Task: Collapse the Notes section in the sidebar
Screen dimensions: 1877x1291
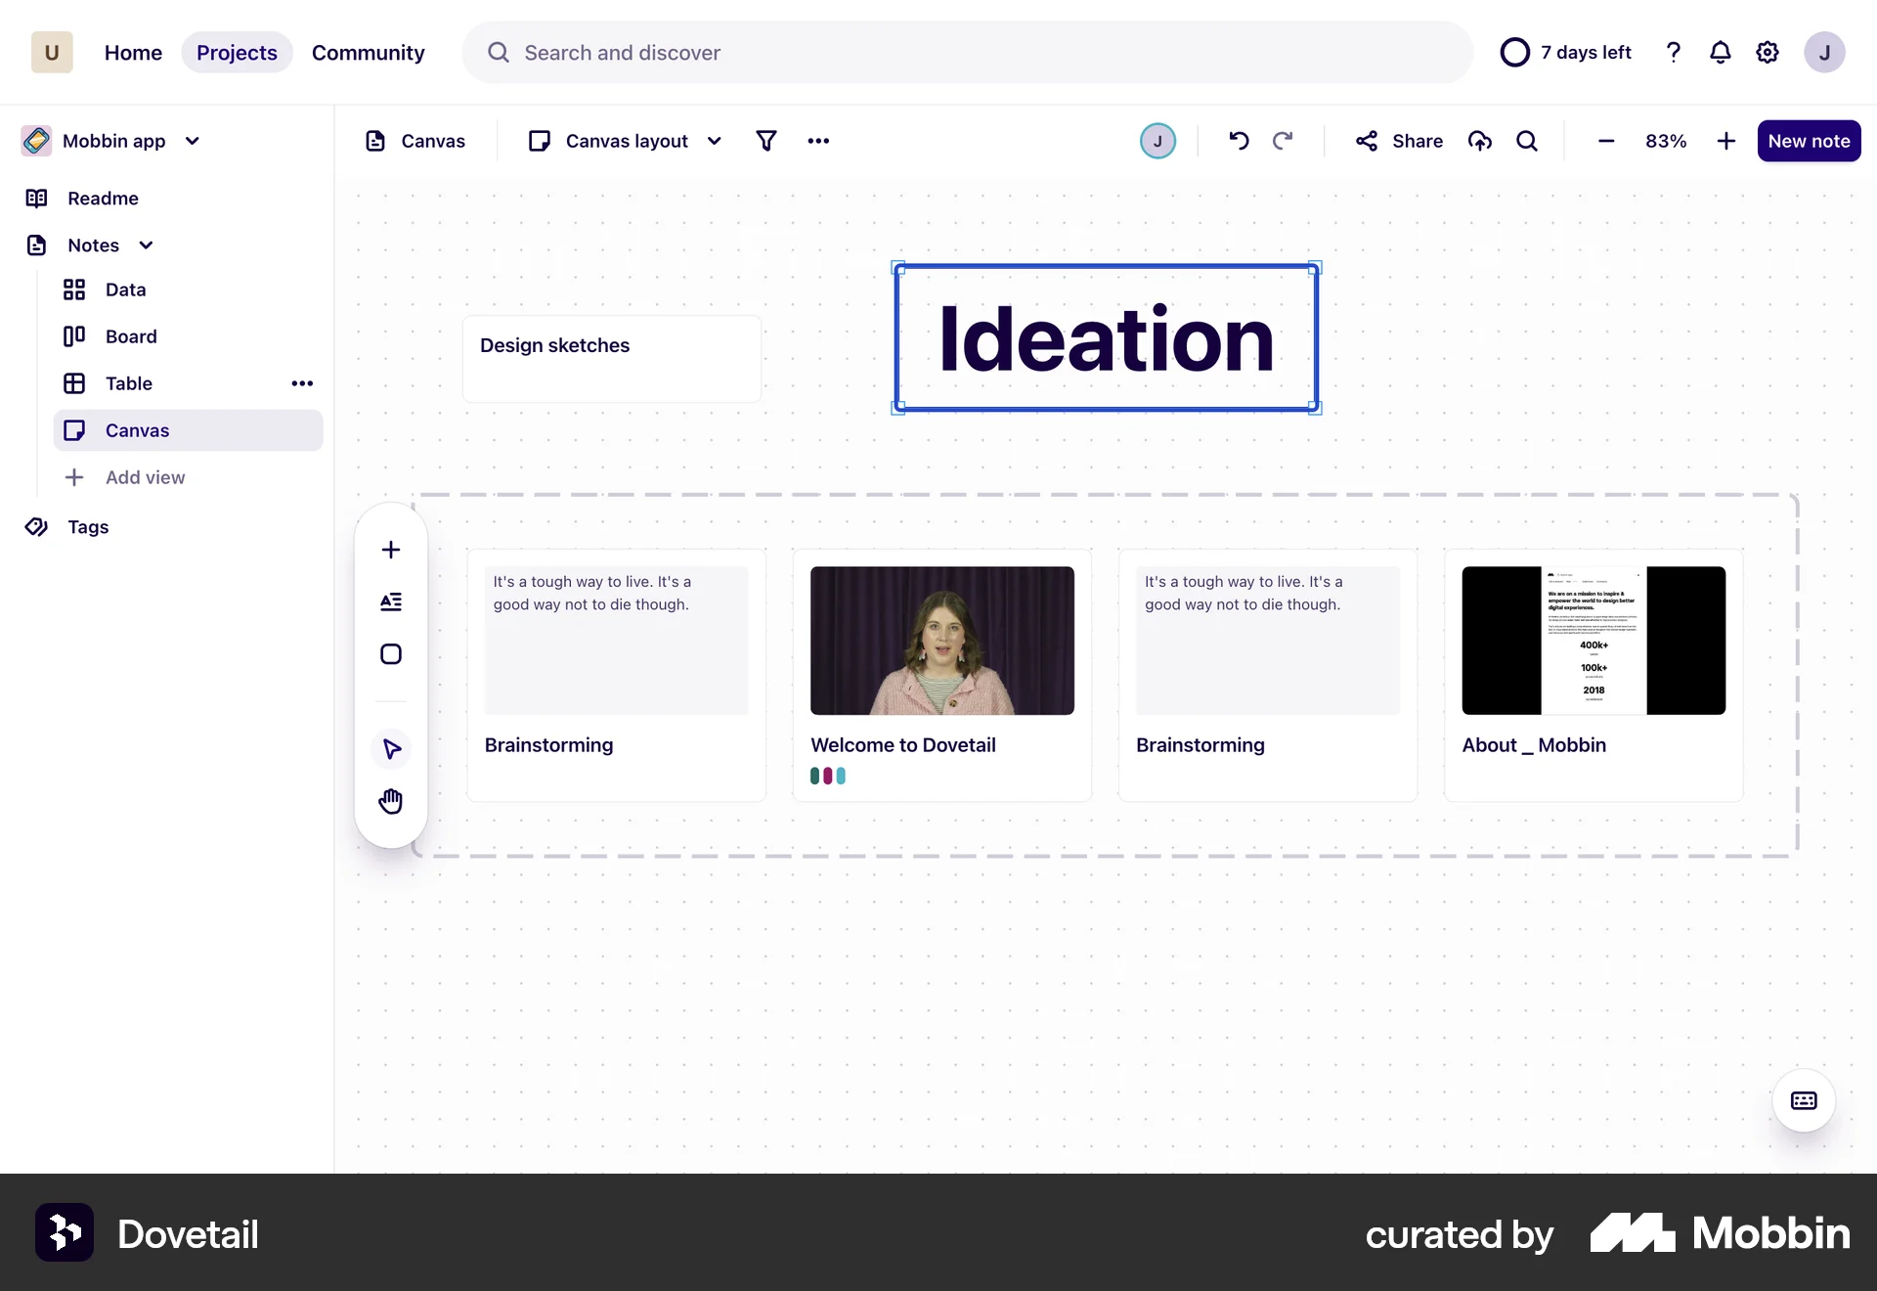Action: (x=146, y=245)
